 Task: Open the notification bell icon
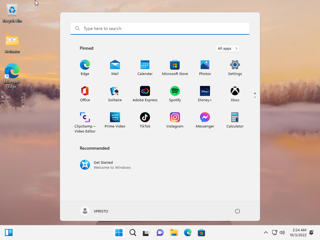click(311, 232)
